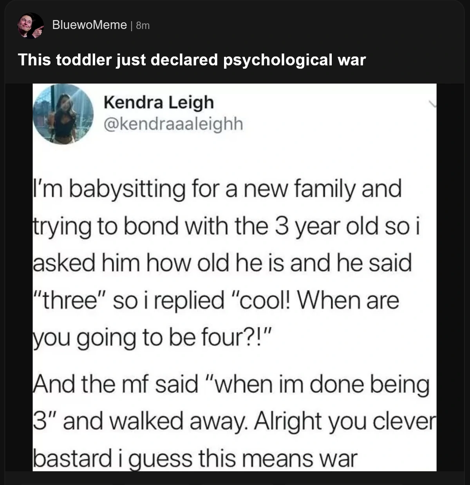Expand the tweet's chevron options arrow
Image resolution: width=470 pixels, height=485 pixels.
(432, 104)
